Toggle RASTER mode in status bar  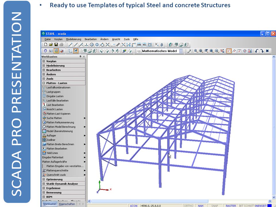pyautogui.click(x=231, y=206)
